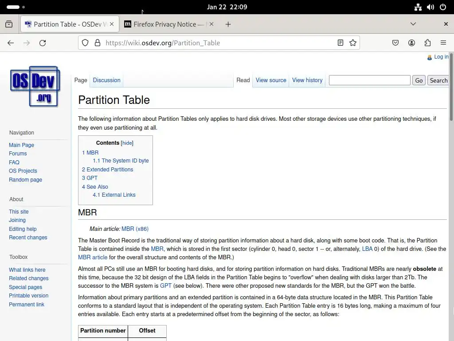Open a Random page link
The image size is (454, 341).
25,179
